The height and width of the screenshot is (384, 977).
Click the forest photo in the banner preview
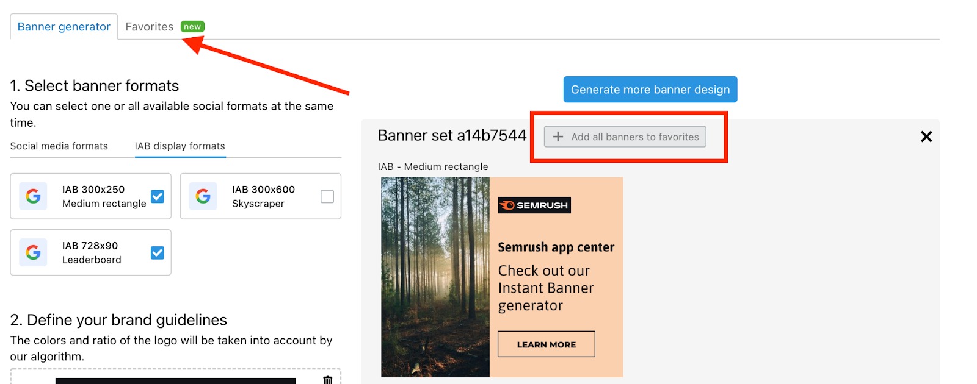[435, 277]
